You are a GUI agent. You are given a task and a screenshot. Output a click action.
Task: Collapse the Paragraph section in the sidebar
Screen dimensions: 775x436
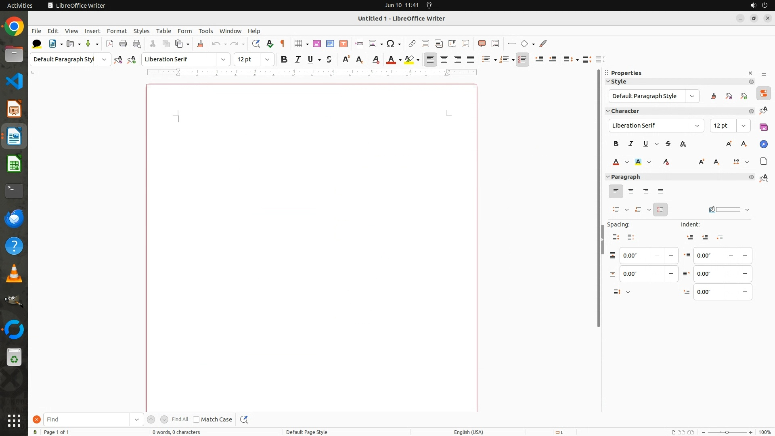608,177
